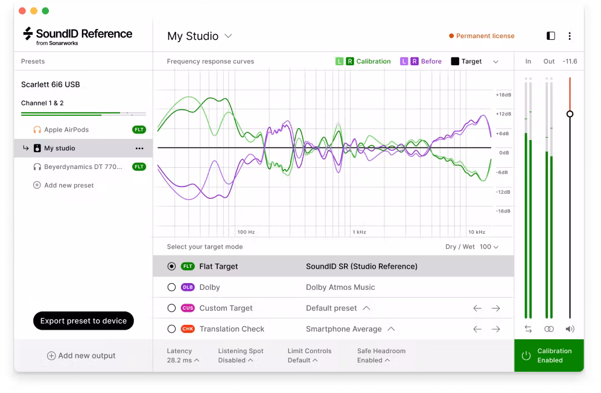
Task: Toggle Before right channel curve
Action: [x=415, y=62]
